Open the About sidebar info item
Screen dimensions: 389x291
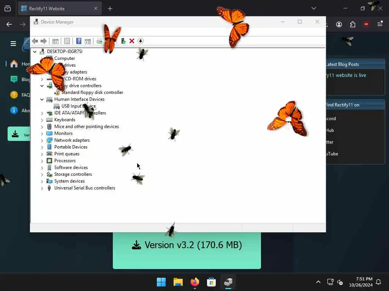(20, 110)
